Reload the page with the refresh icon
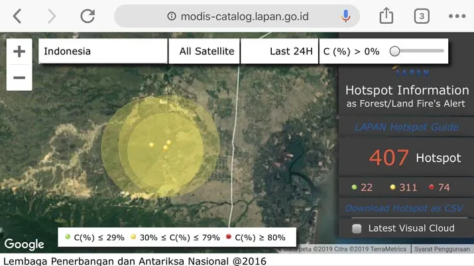This screenshot has height=266, width=474. click(x=88, y=16)
